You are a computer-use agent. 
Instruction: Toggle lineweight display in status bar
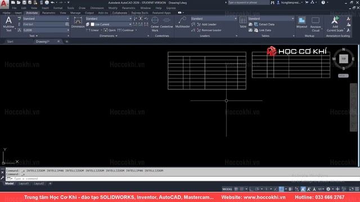click(x=290, y=189)
